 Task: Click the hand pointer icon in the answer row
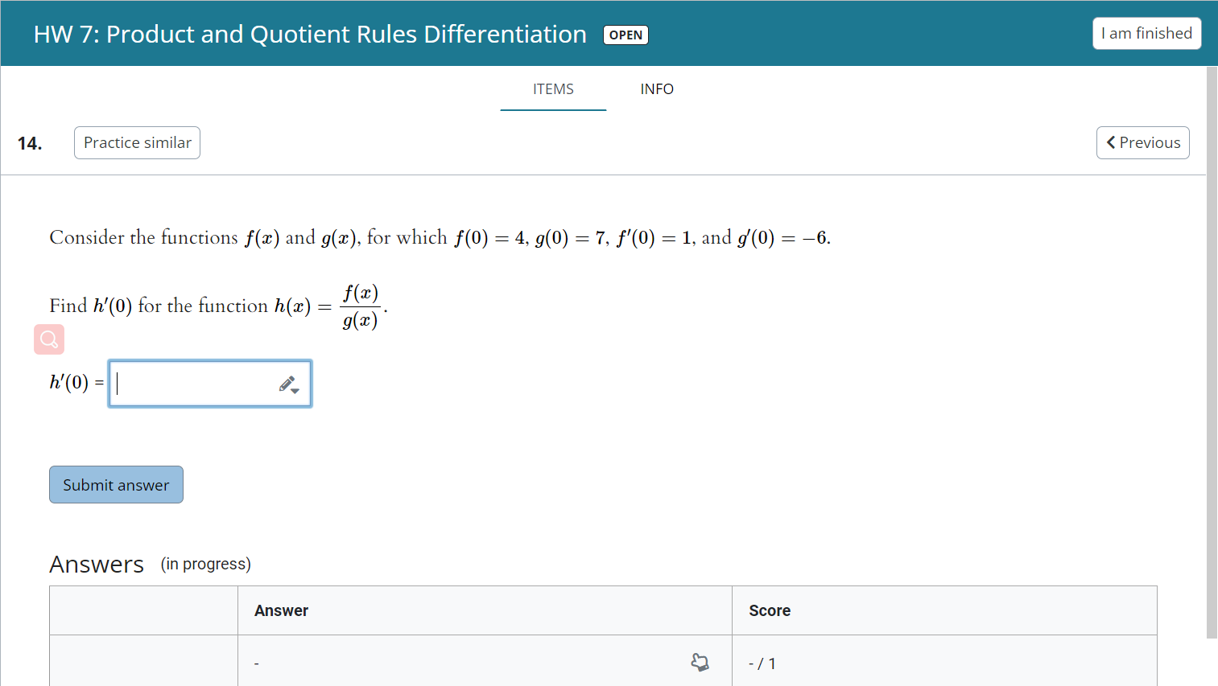pyautogui.click(x=700, y=661)
